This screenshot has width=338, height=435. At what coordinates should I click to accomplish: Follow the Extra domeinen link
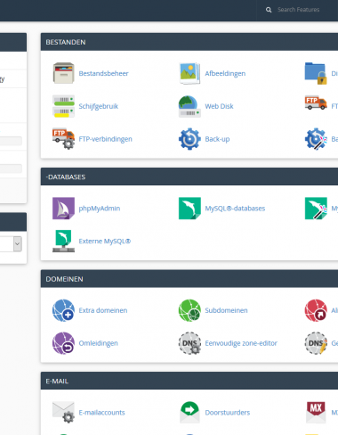(103, 310)
